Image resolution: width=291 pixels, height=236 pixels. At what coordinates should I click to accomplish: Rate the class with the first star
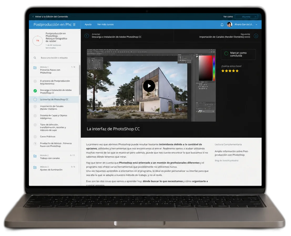point(223,71)
